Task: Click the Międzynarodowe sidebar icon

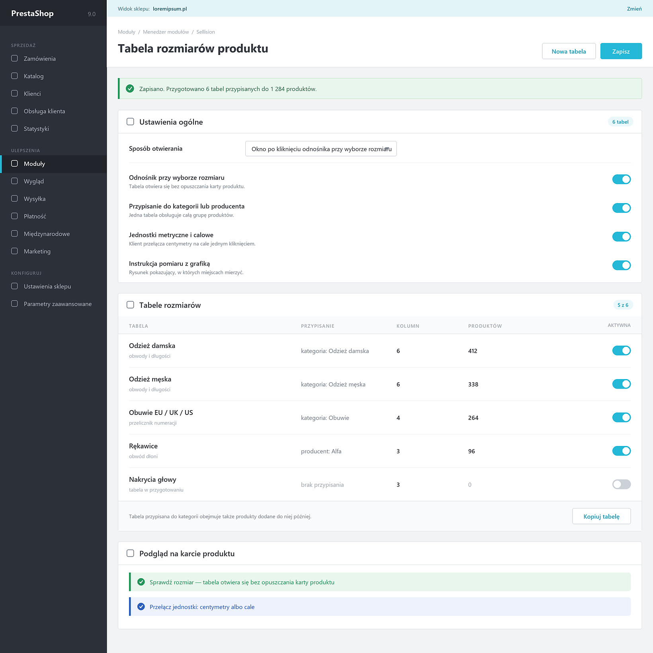Action: pos(14,234)
